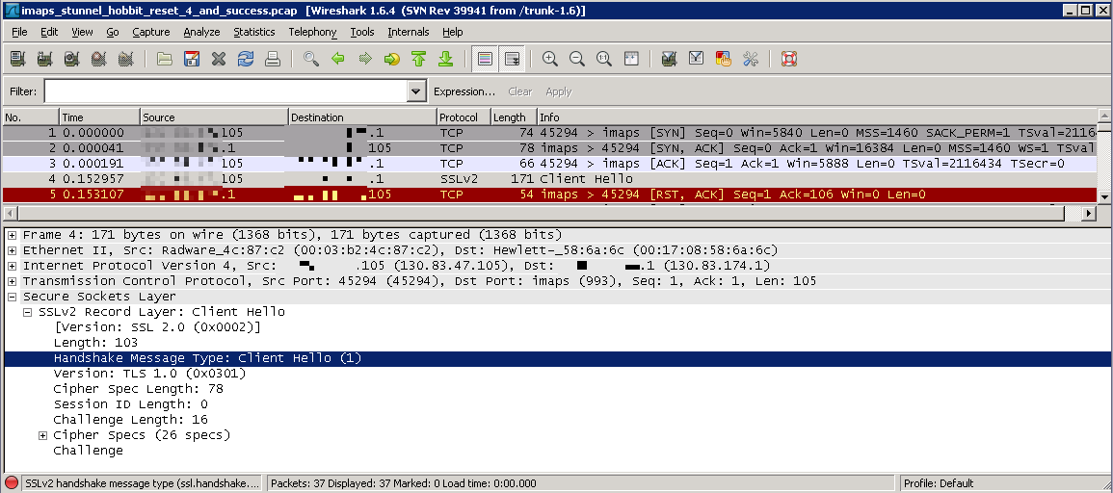
Task: Open Coloring Rules icon in toolbar
Action: 723,59
